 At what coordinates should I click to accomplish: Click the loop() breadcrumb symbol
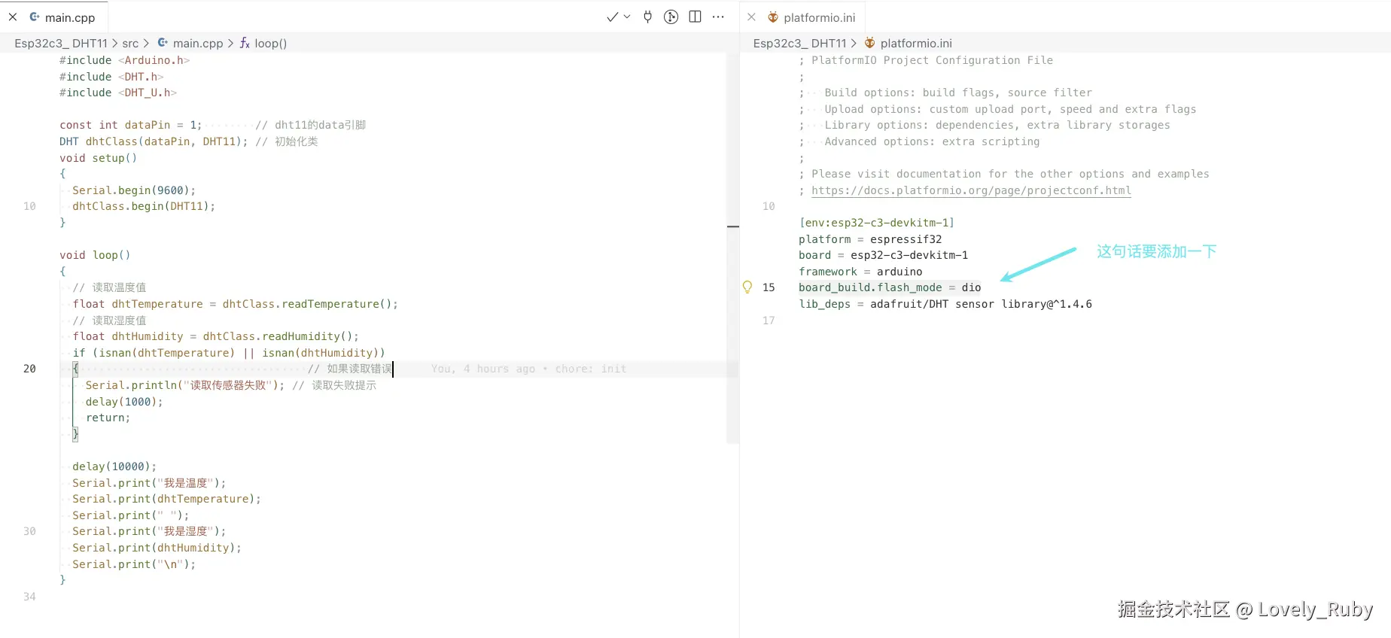click(271, 44)
